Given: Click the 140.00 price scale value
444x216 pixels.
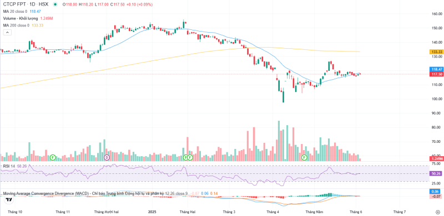Looking at the screenshot, I should point(436,42).
